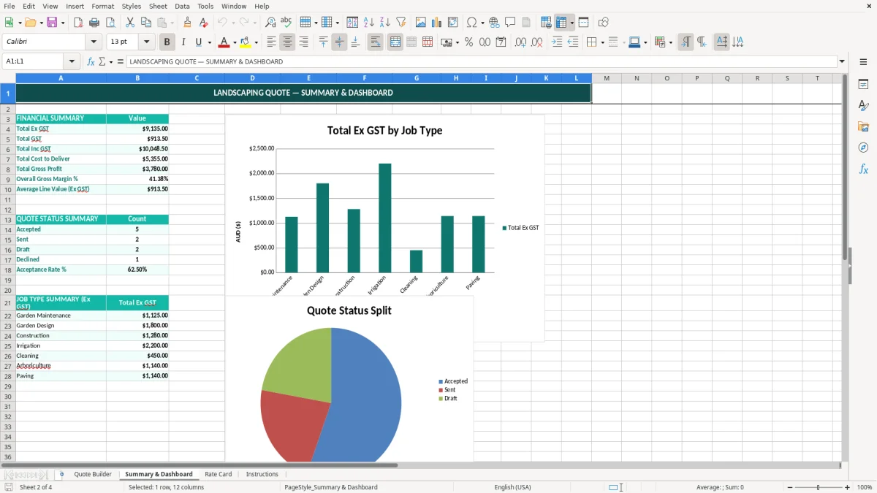
Task: Expand Name Box dropdown
Action: coord(72,61)
